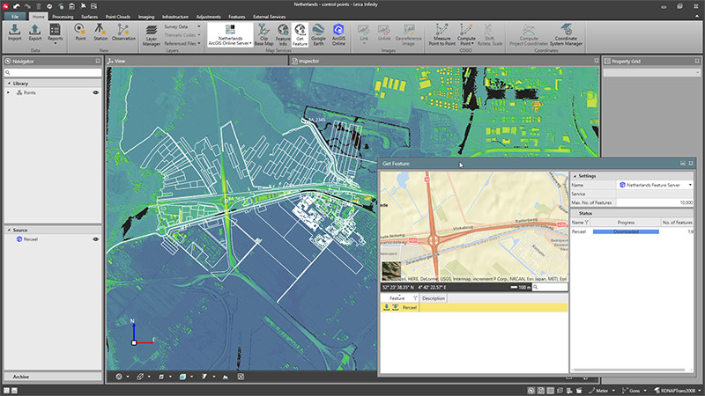The height and width of the screenshot is (396, 705).
Task: Click the redo arrow in title bar
Action: (27, 6)
